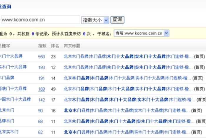
Task: Select rank value 23
Action: (53, 57)
